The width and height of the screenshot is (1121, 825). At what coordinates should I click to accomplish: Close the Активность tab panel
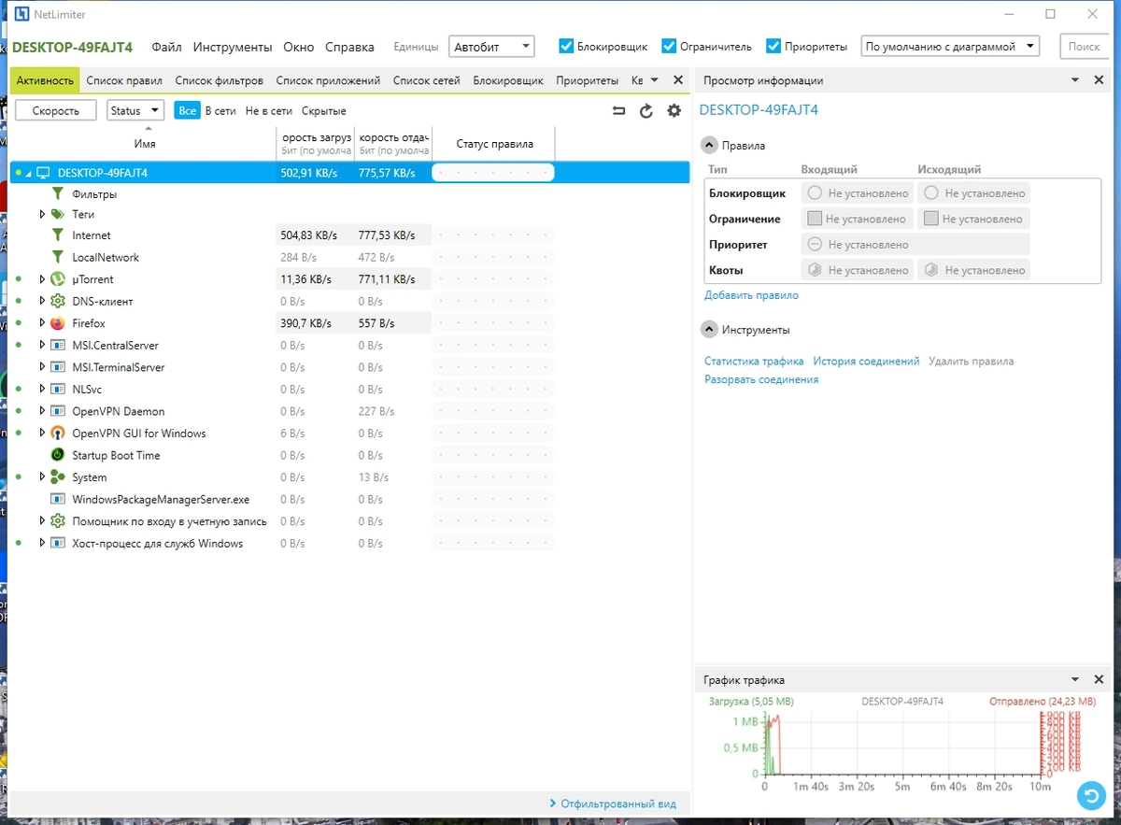(678, 80)
